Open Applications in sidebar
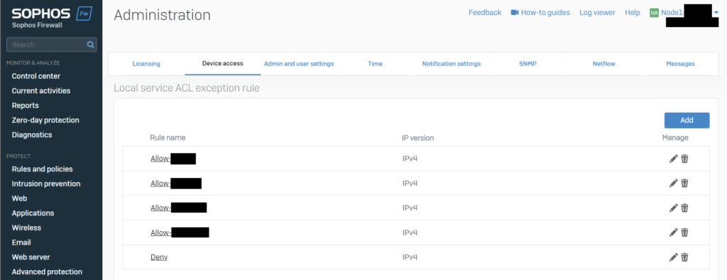Viewport: 727px width, 280px height. [33, 213]
